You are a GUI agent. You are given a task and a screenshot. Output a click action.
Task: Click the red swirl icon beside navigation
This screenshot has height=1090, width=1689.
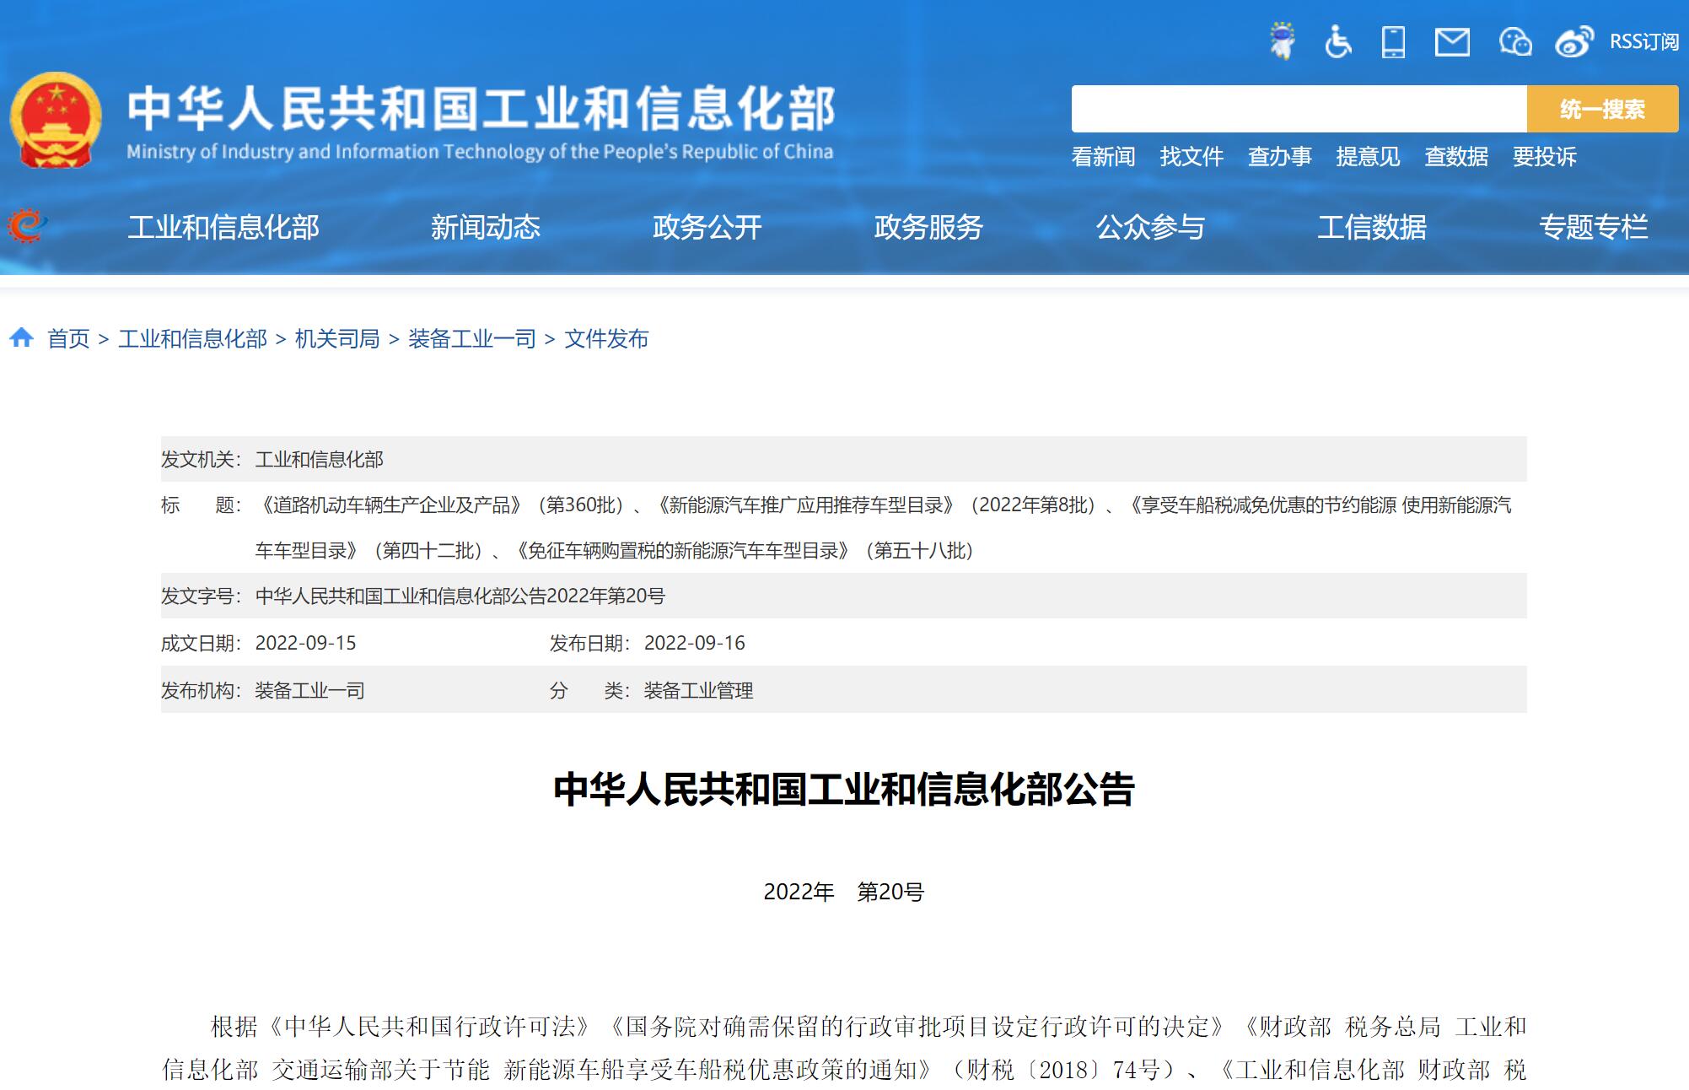pyautogui.click(x=27, y=225)
